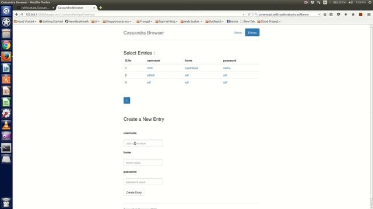The image size is (373, 209).
Task: Open the sdfsdf username entry
Action: [150, 75]
